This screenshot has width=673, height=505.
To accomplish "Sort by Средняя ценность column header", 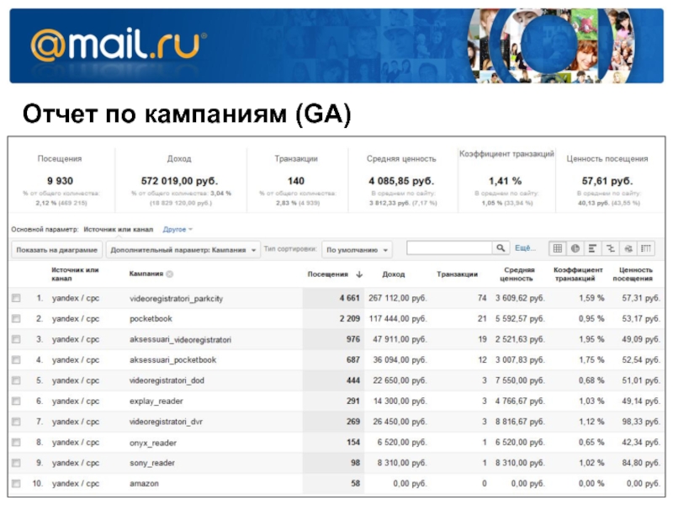I will pyautogui.click(x=517, y=274).
